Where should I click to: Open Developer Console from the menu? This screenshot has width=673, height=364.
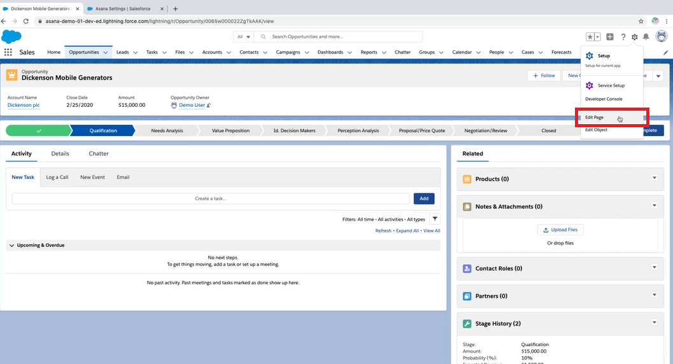pos(604,99)
